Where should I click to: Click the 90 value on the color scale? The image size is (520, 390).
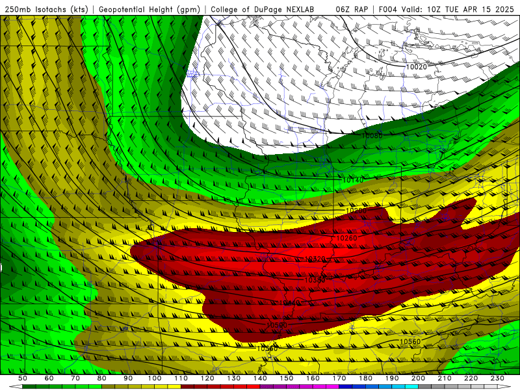click(128, 378)
